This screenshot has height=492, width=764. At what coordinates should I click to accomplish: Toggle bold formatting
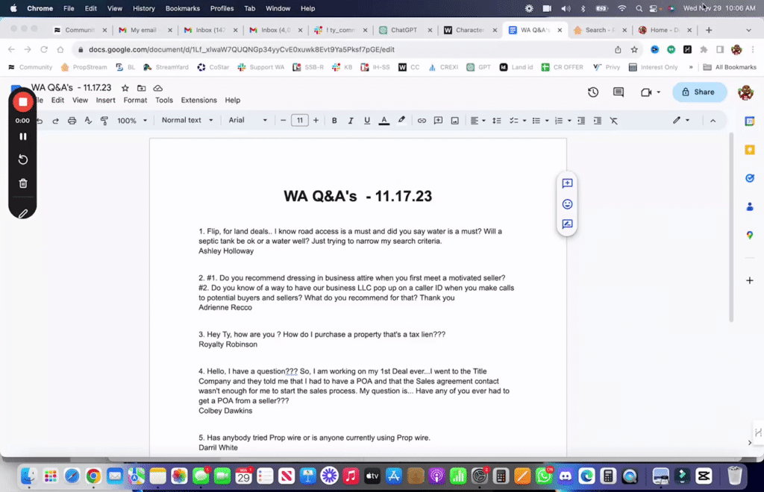point(334,120)
